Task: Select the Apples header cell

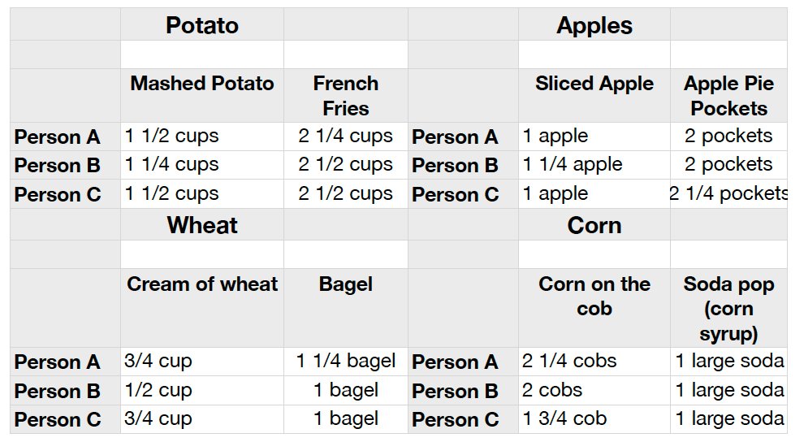Action: tap(594, 24)
